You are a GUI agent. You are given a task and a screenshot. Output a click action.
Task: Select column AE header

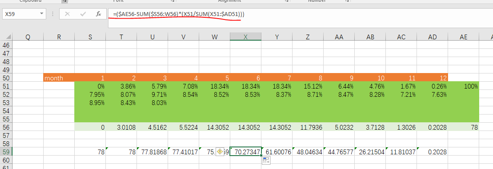click(x=464, y=37)
